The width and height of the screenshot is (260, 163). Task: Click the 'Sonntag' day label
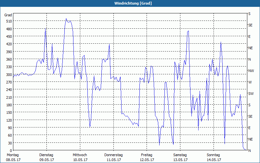tap(214, 155)
